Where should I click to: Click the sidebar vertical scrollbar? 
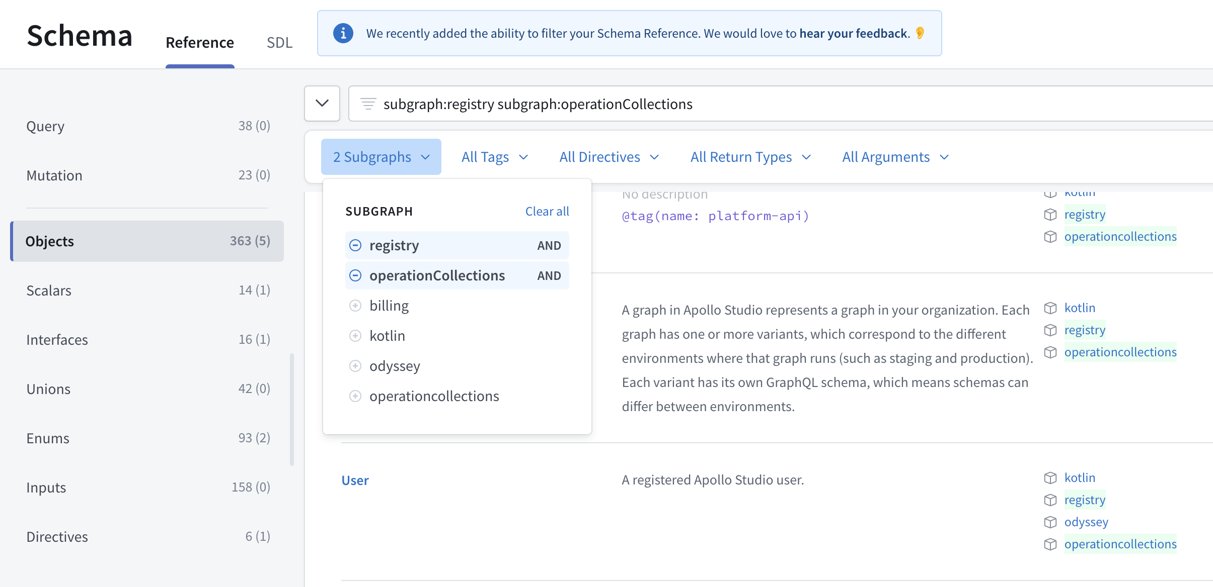coord(292,410)
